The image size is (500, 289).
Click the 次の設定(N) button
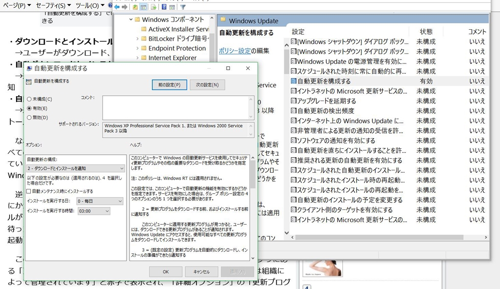coord(207,85)
